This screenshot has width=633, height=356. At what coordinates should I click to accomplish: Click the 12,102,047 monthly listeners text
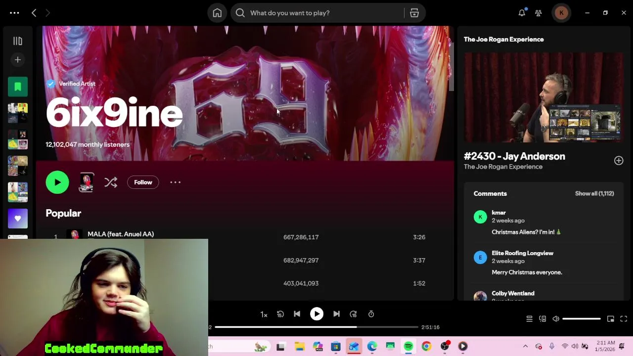(x=88, y=144)
